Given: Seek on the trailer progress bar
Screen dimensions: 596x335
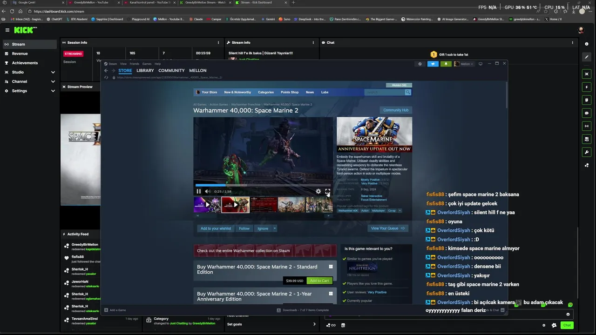Looking at the screenshot, I should tap(263, 185).
